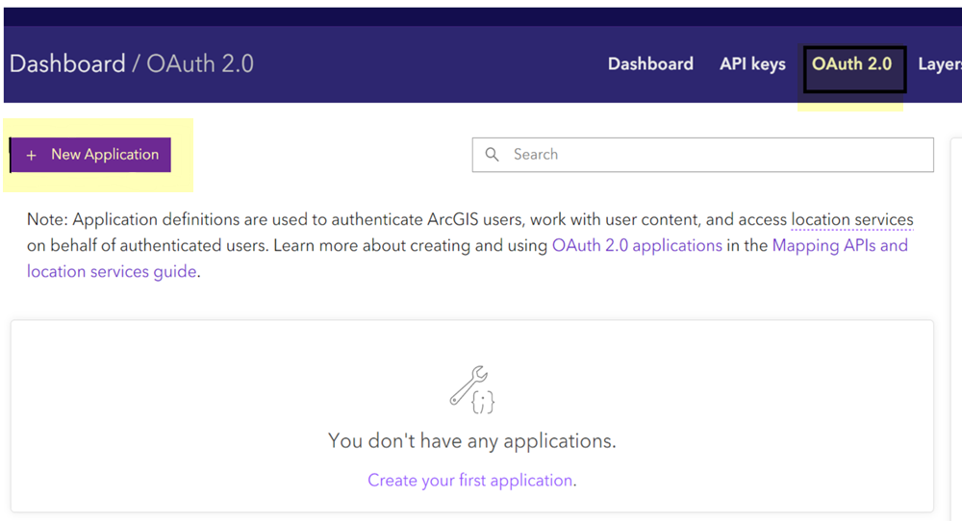Click the dark strip above the header

481,15
